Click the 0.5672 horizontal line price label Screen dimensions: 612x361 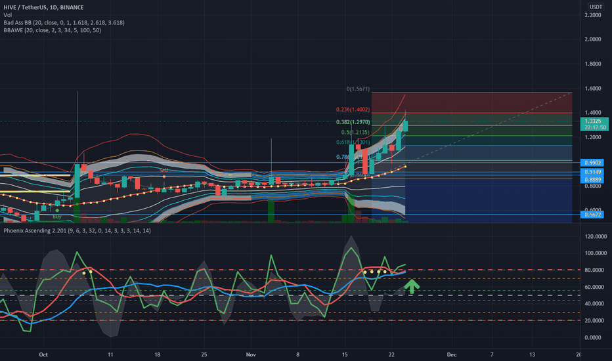pos(592,214)
